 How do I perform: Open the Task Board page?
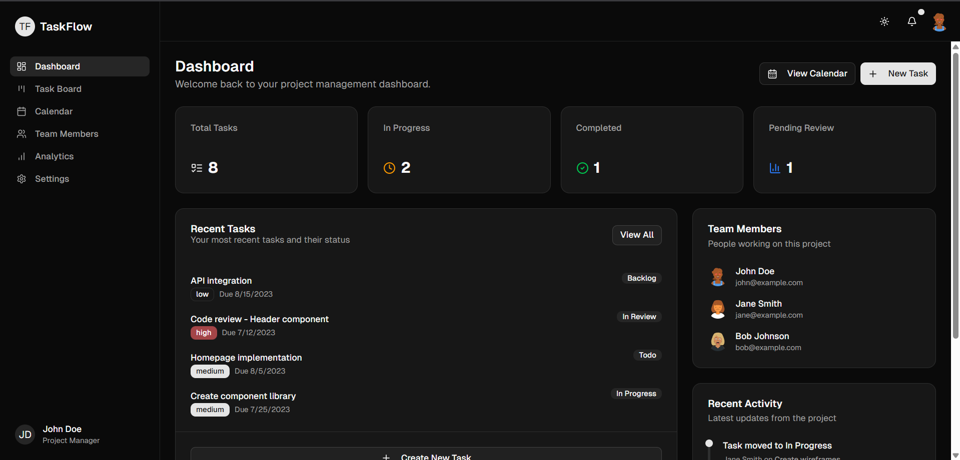pos(58,89)
